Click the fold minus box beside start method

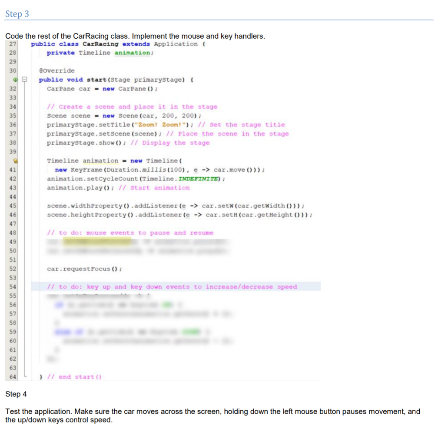[24, 80]
